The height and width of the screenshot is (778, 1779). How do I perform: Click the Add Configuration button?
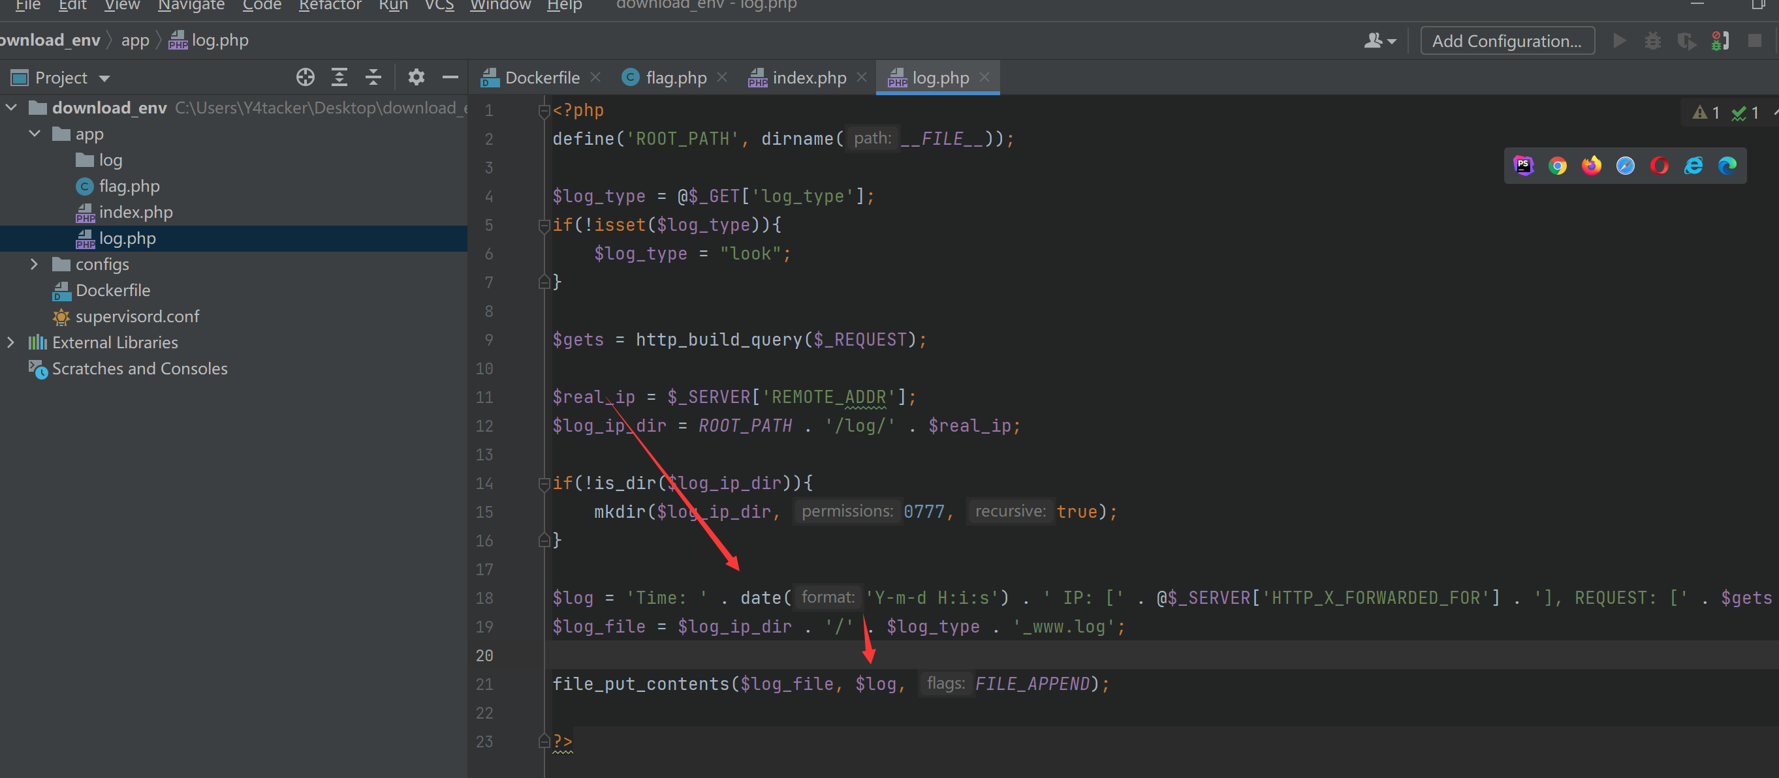tap(1506, 41)
